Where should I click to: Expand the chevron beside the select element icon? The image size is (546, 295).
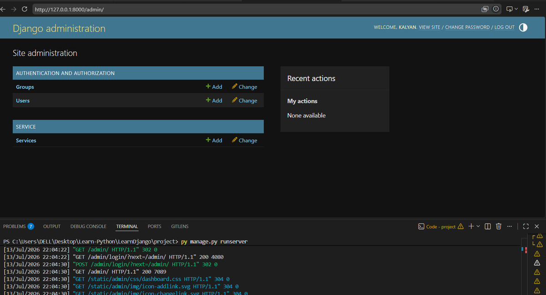point(516,9)
